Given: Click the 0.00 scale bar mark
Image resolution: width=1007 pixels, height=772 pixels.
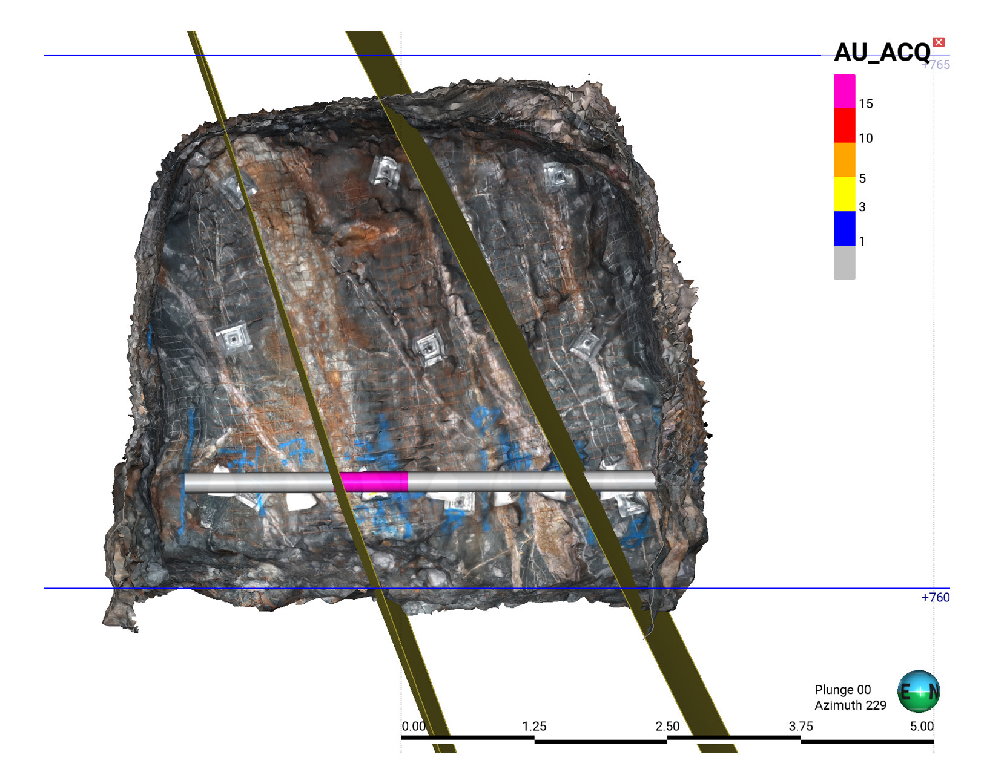Looking at the screenshot, I should tap(414, 726).
